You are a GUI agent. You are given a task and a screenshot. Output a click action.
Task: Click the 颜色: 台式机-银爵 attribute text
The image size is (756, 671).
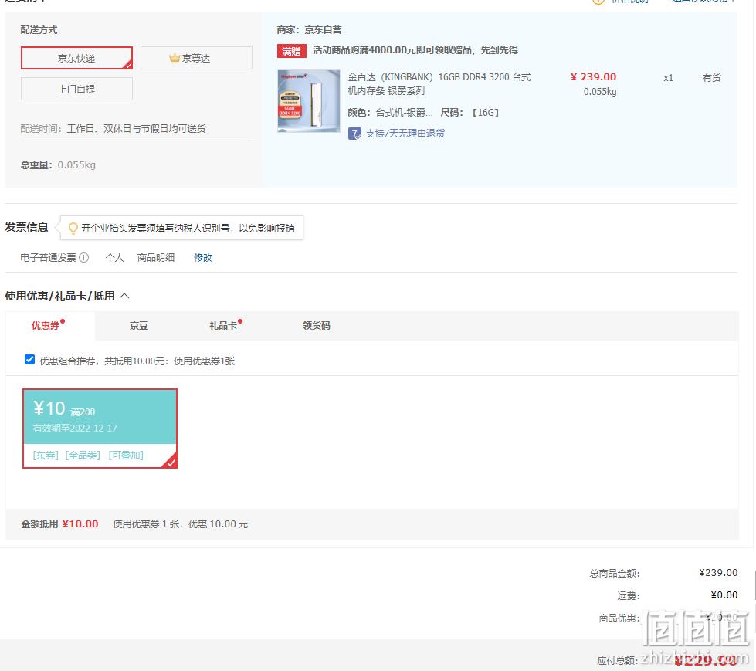click(x=390, y=113)
